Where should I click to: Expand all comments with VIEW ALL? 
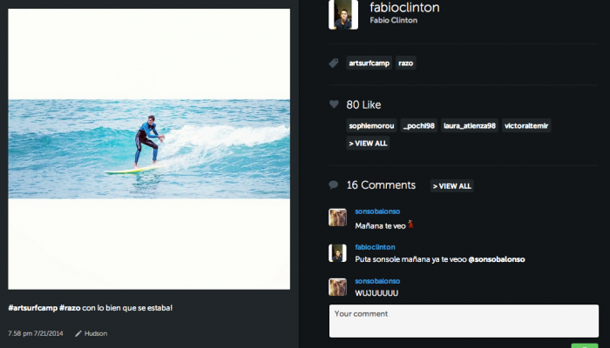pos(451,185)
